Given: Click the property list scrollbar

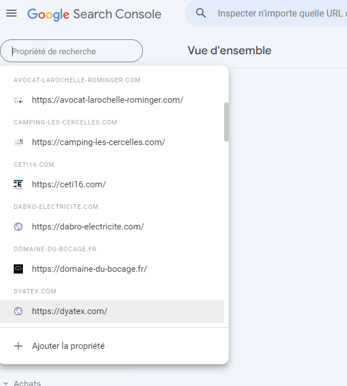Looking at the screenshot, I should pos(226,121).
